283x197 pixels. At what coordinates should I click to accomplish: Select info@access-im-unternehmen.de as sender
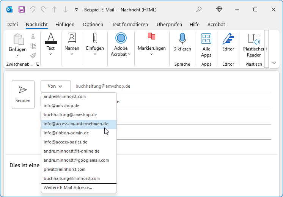point(76,124)
